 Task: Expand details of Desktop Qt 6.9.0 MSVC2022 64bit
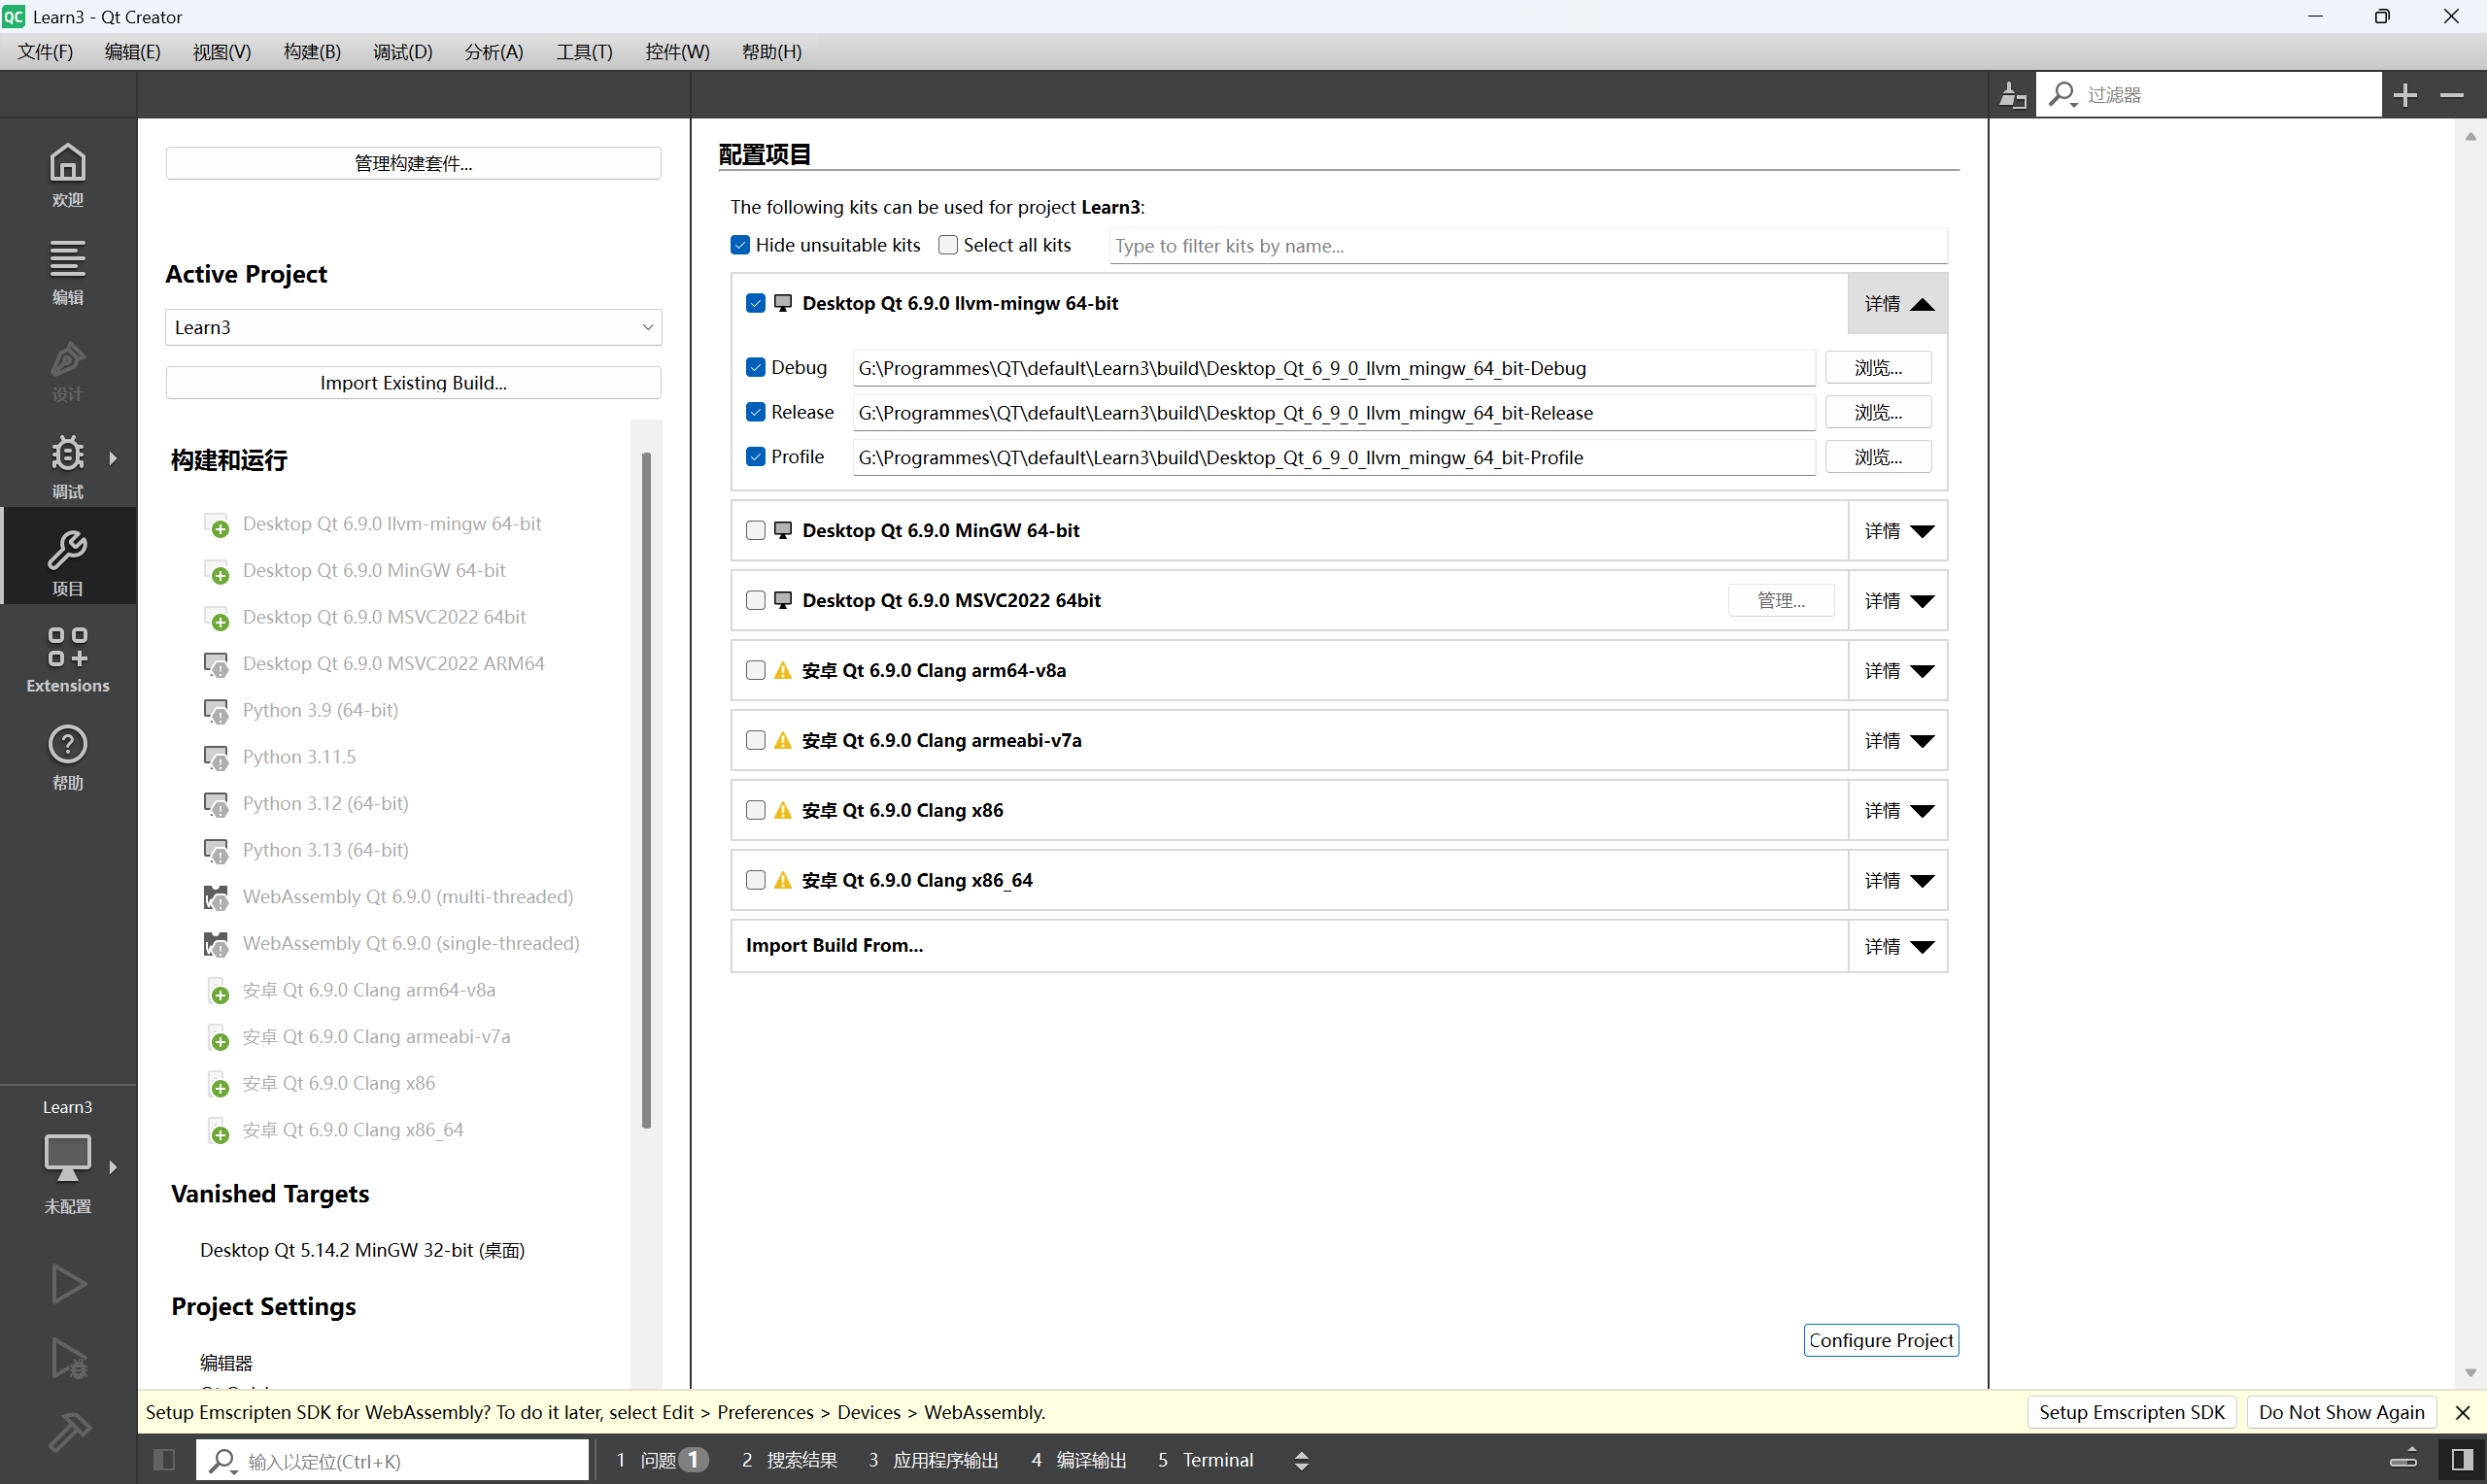pyautogui.click(x=1898, y=601)
